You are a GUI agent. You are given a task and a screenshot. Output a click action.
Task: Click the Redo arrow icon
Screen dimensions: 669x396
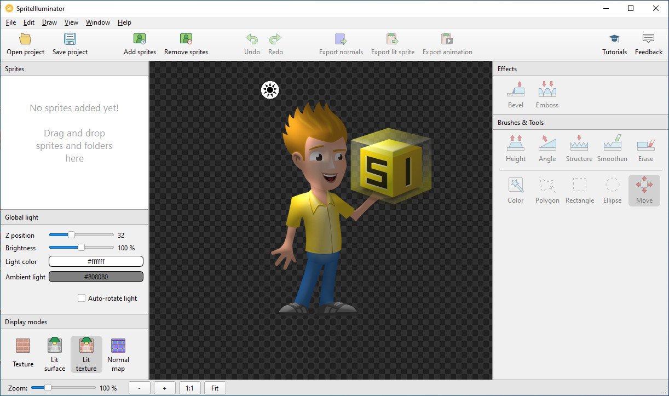275,39
